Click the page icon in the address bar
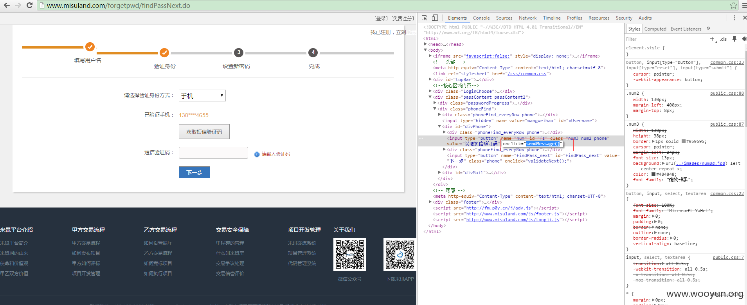Image resolution: width=747 pixels, height=305 pixels. (x=42, y=5)
